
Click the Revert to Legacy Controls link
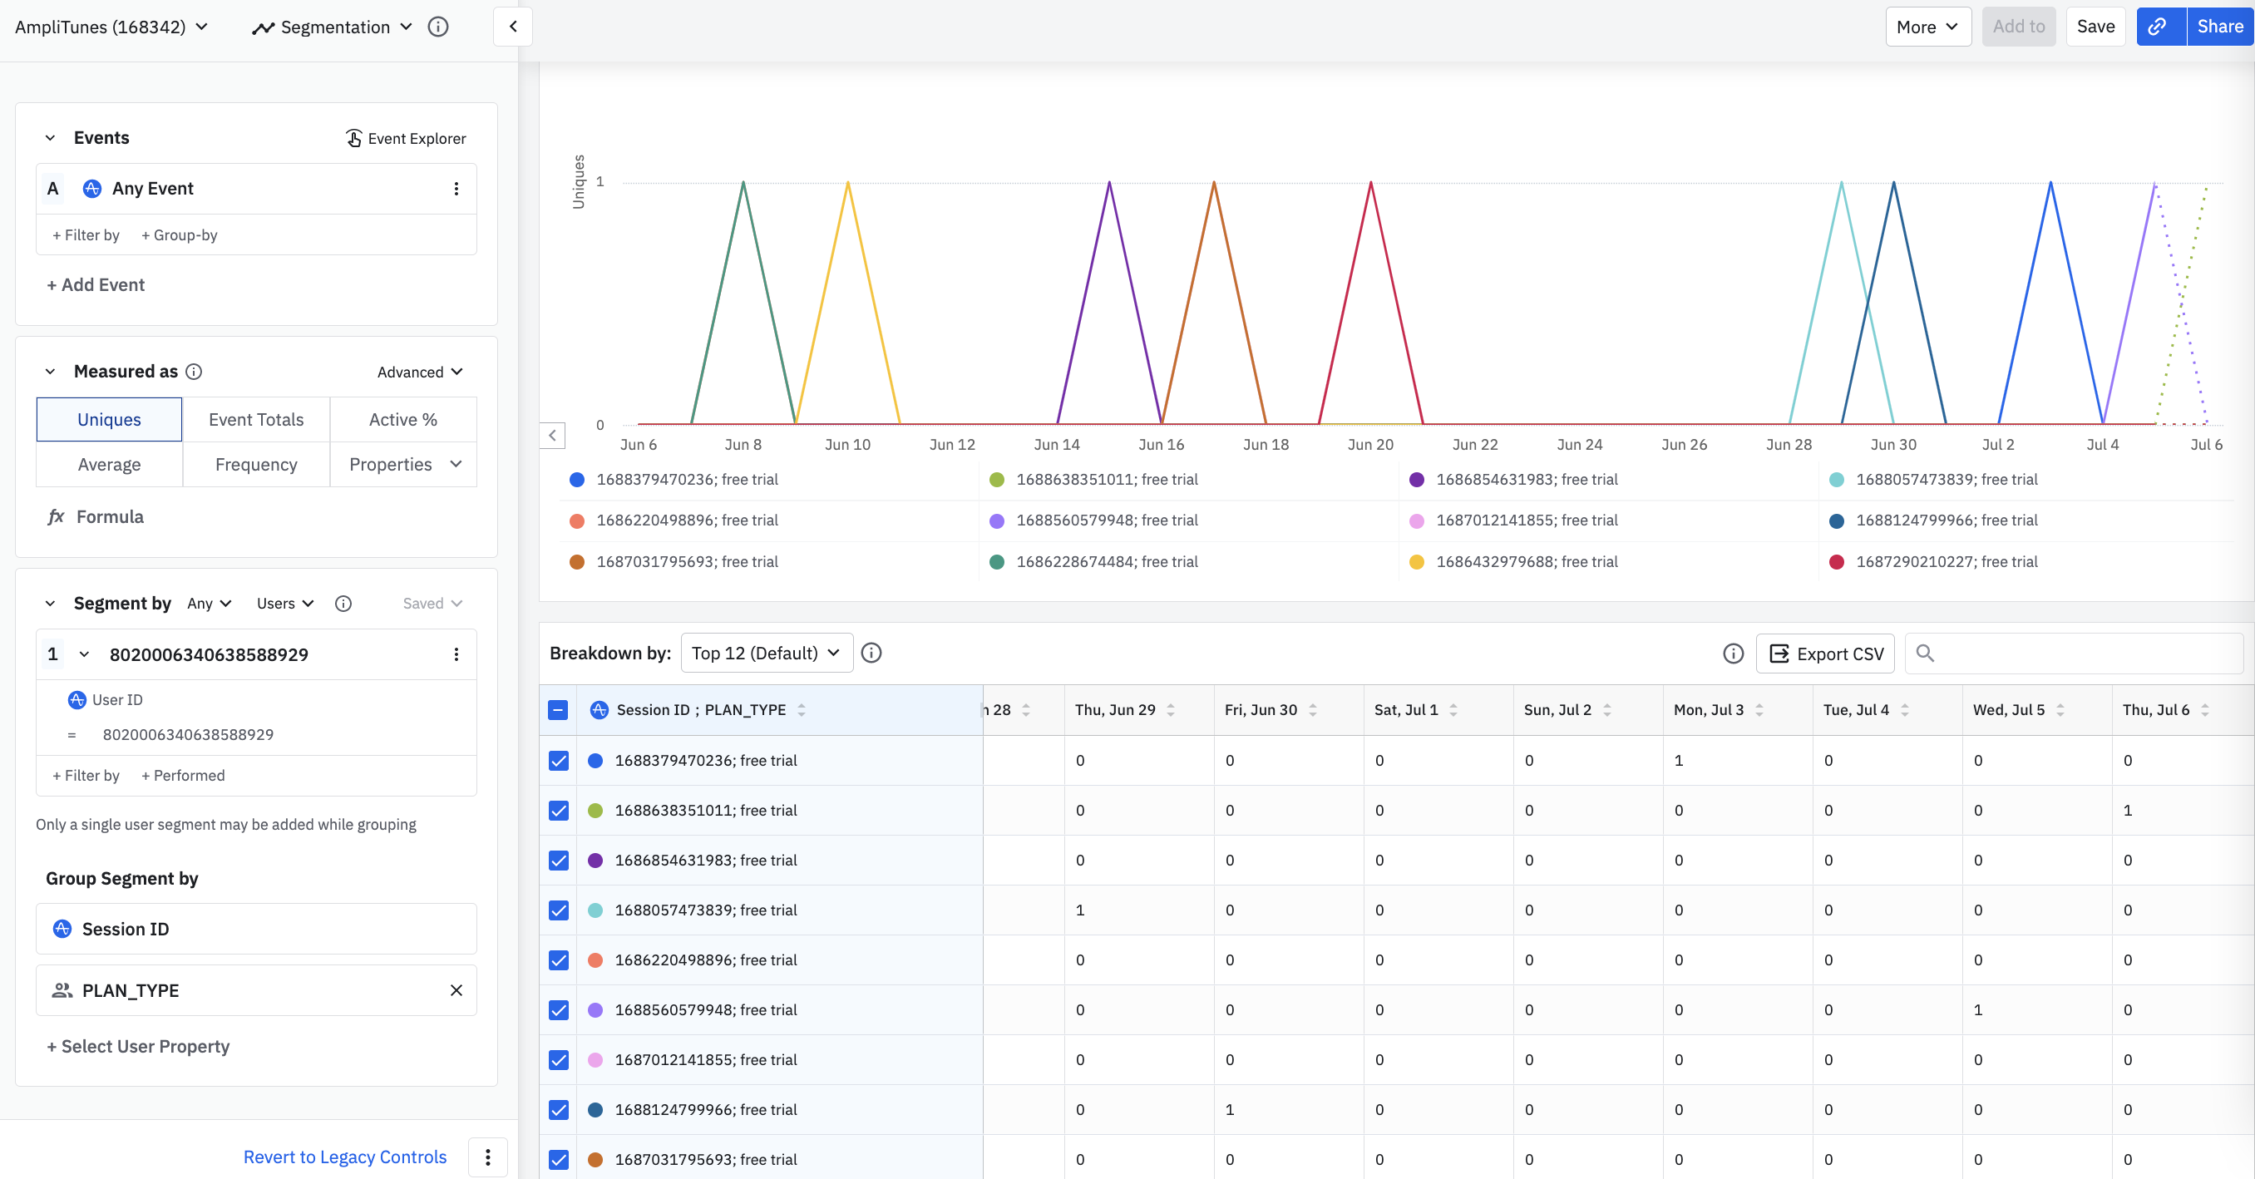pyautogui.click(x=345, y=1157)
